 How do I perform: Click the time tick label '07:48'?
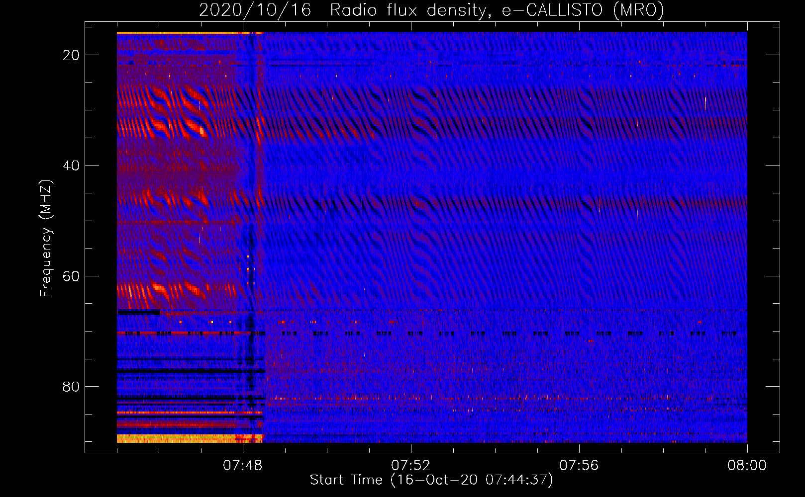pyautogui.click(x=243, y=466)
